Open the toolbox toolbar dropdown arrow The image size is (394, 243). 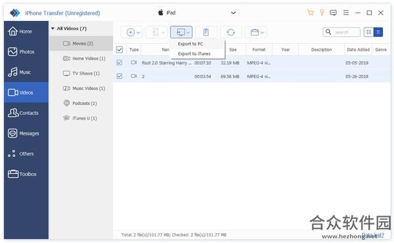point(263,32)
